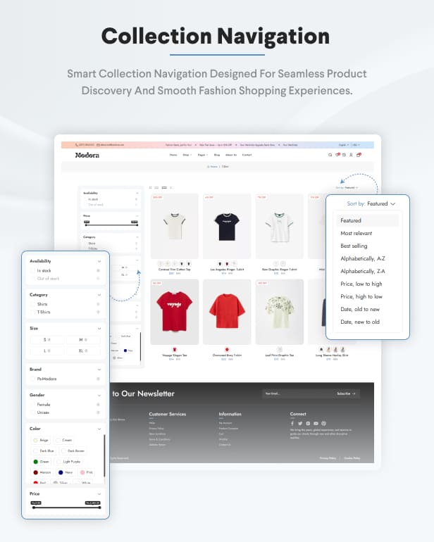Image resolution: width=434 pixels, height=542 pixels.
Task: Open the Blog nav link
Action: pyautogui.click(x=217, y=155)
